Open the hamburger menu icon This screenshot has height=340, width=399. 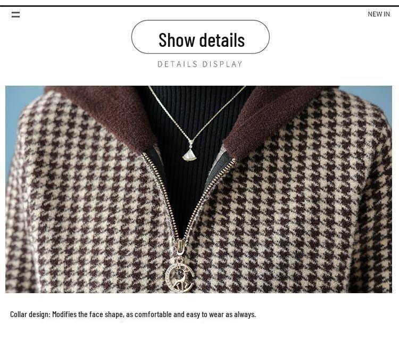pyautogui.click(x=15, y=14)
